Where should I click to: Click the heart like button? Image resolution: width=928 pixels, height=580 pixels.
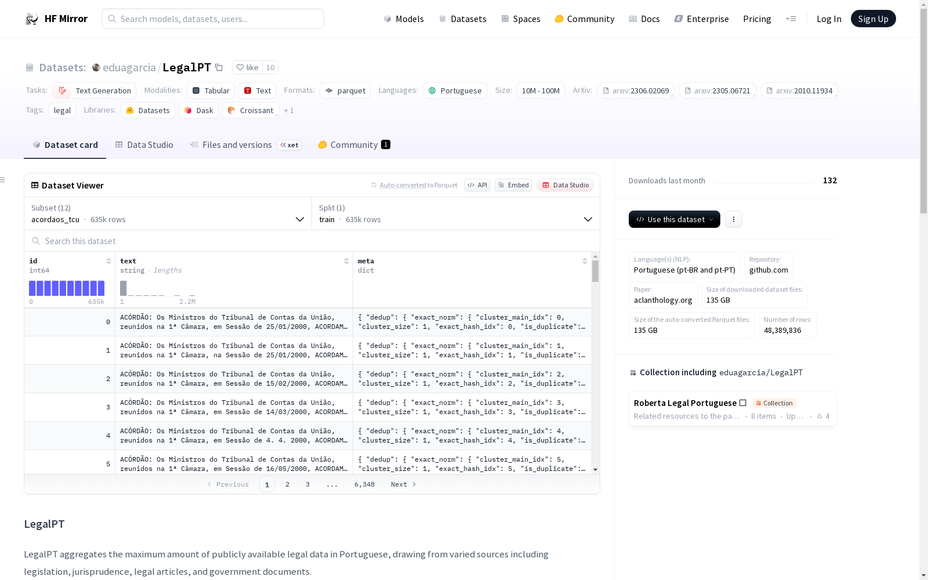pyautogui.click(x=247, y=67)
